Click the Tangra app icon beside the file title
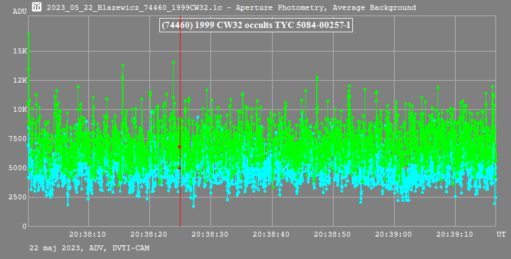The image size is (511, 259). click(37, 6)
